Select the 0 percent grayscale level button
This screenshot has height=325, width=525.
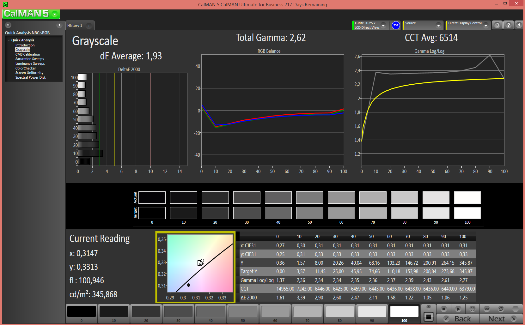[82, 314]
